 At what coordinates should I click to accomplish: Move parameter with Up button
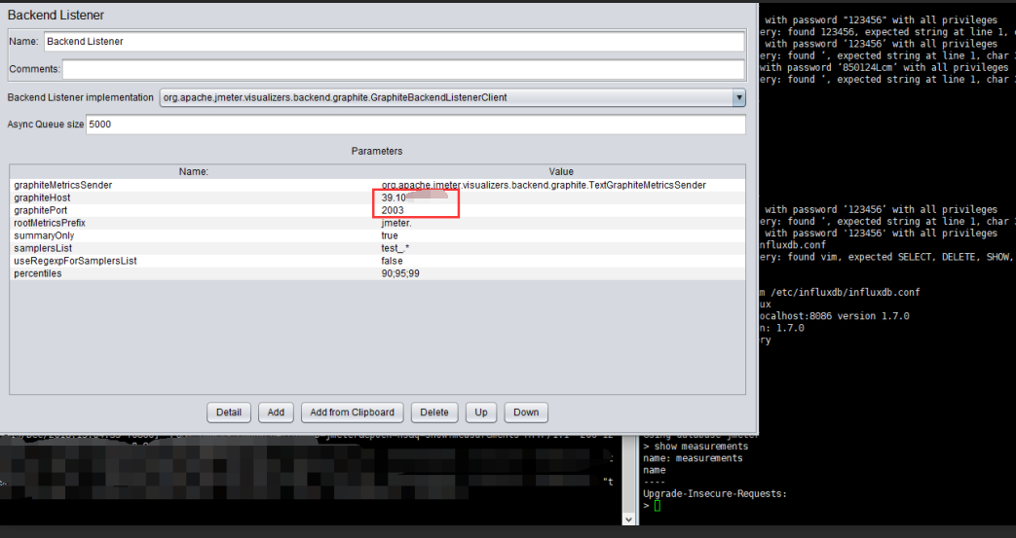(x=481, y=412)
